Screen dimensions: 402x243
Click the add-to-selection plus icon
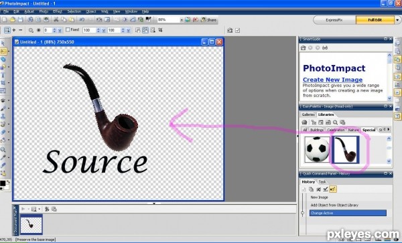[x=14, y=30]
